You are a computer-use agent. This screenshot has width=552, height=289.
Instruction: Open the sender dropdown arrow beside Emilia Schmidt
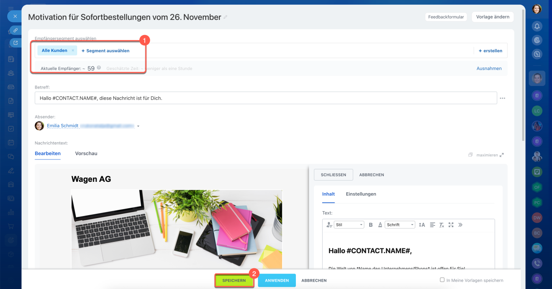pyautogui.click(x=138, y=126)
